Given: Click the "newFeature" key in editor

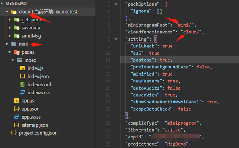Looking at the screenshot, I should pyautogui.click(x=146, y=81).
